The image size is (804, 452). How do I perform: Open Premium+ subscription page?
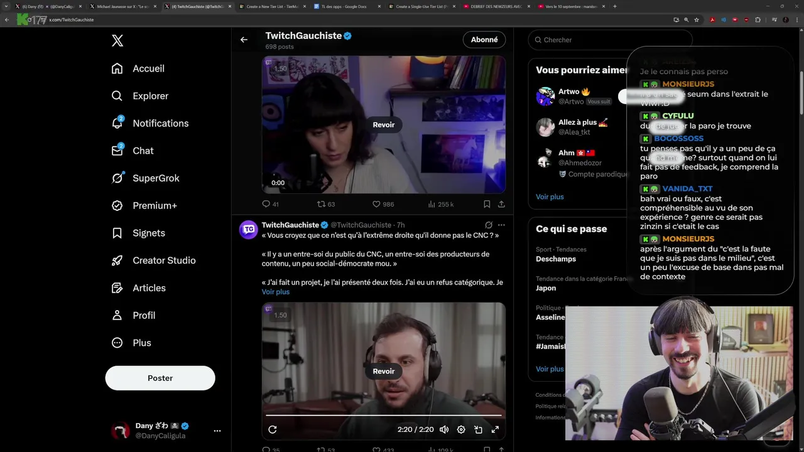144,205
